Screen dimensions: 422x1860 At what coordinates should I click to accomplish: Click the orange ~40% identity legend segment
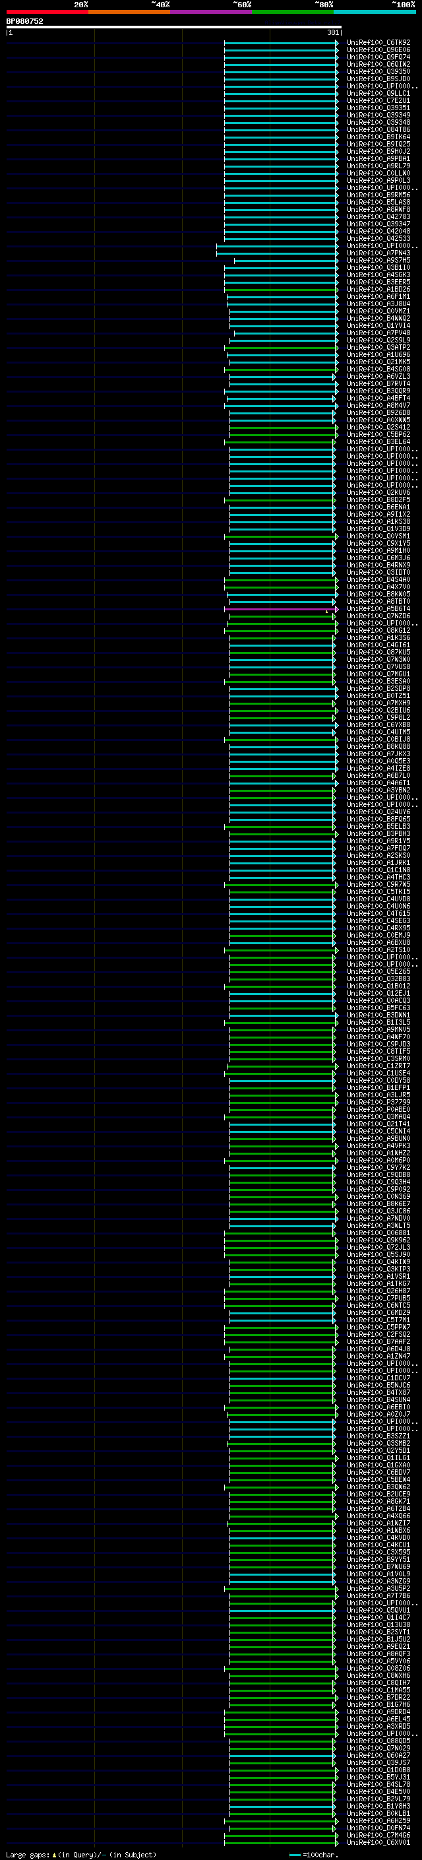click(129, 13)
